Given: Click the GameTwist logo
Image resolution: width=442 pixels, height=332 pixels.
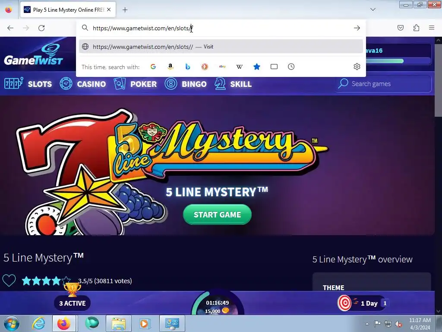Looking at the screenshot, I should (34, 54).
